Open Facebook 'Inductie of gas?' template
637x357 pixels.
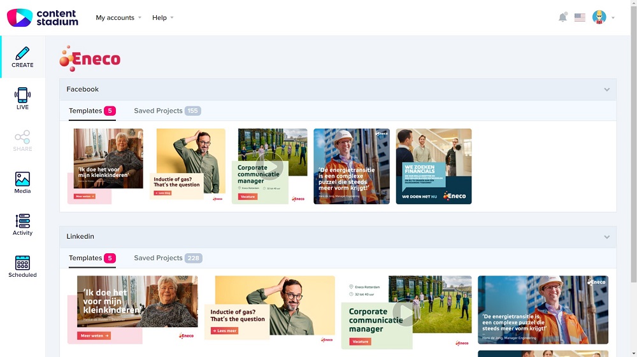(x=187, y=165)
